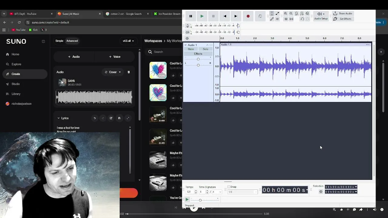Solo the Audio 1 track

(206, 49)
